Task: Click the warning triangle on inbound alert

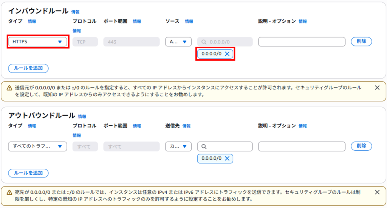Action: (x=9, y=88)
